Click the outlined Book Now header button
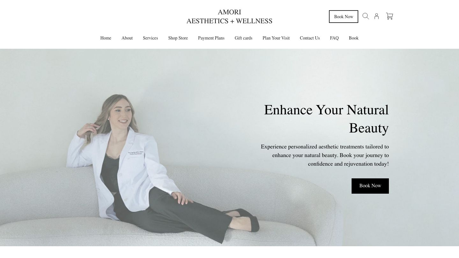This screenshot has width=459, height=258. (x=344, y=17)
